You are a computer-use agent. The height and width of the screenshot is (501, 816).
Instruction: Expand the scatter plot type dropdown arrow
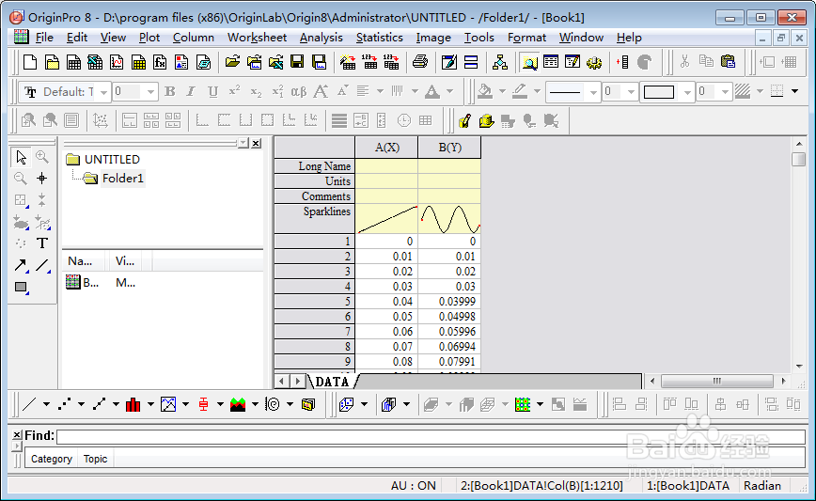[x=81, y=404]
